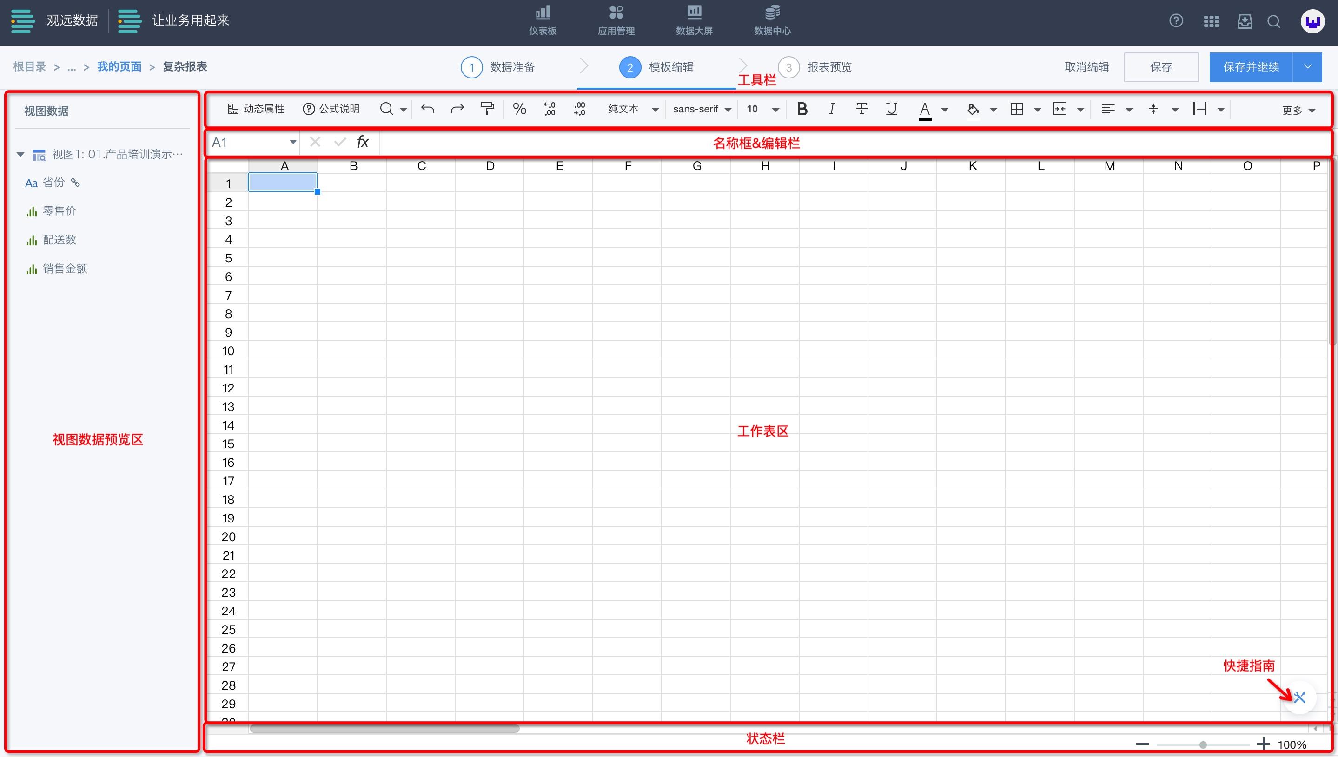Open the user avatar menu
The height and width of the screenshot is (757, 1338).
[x=1312, y=22]
